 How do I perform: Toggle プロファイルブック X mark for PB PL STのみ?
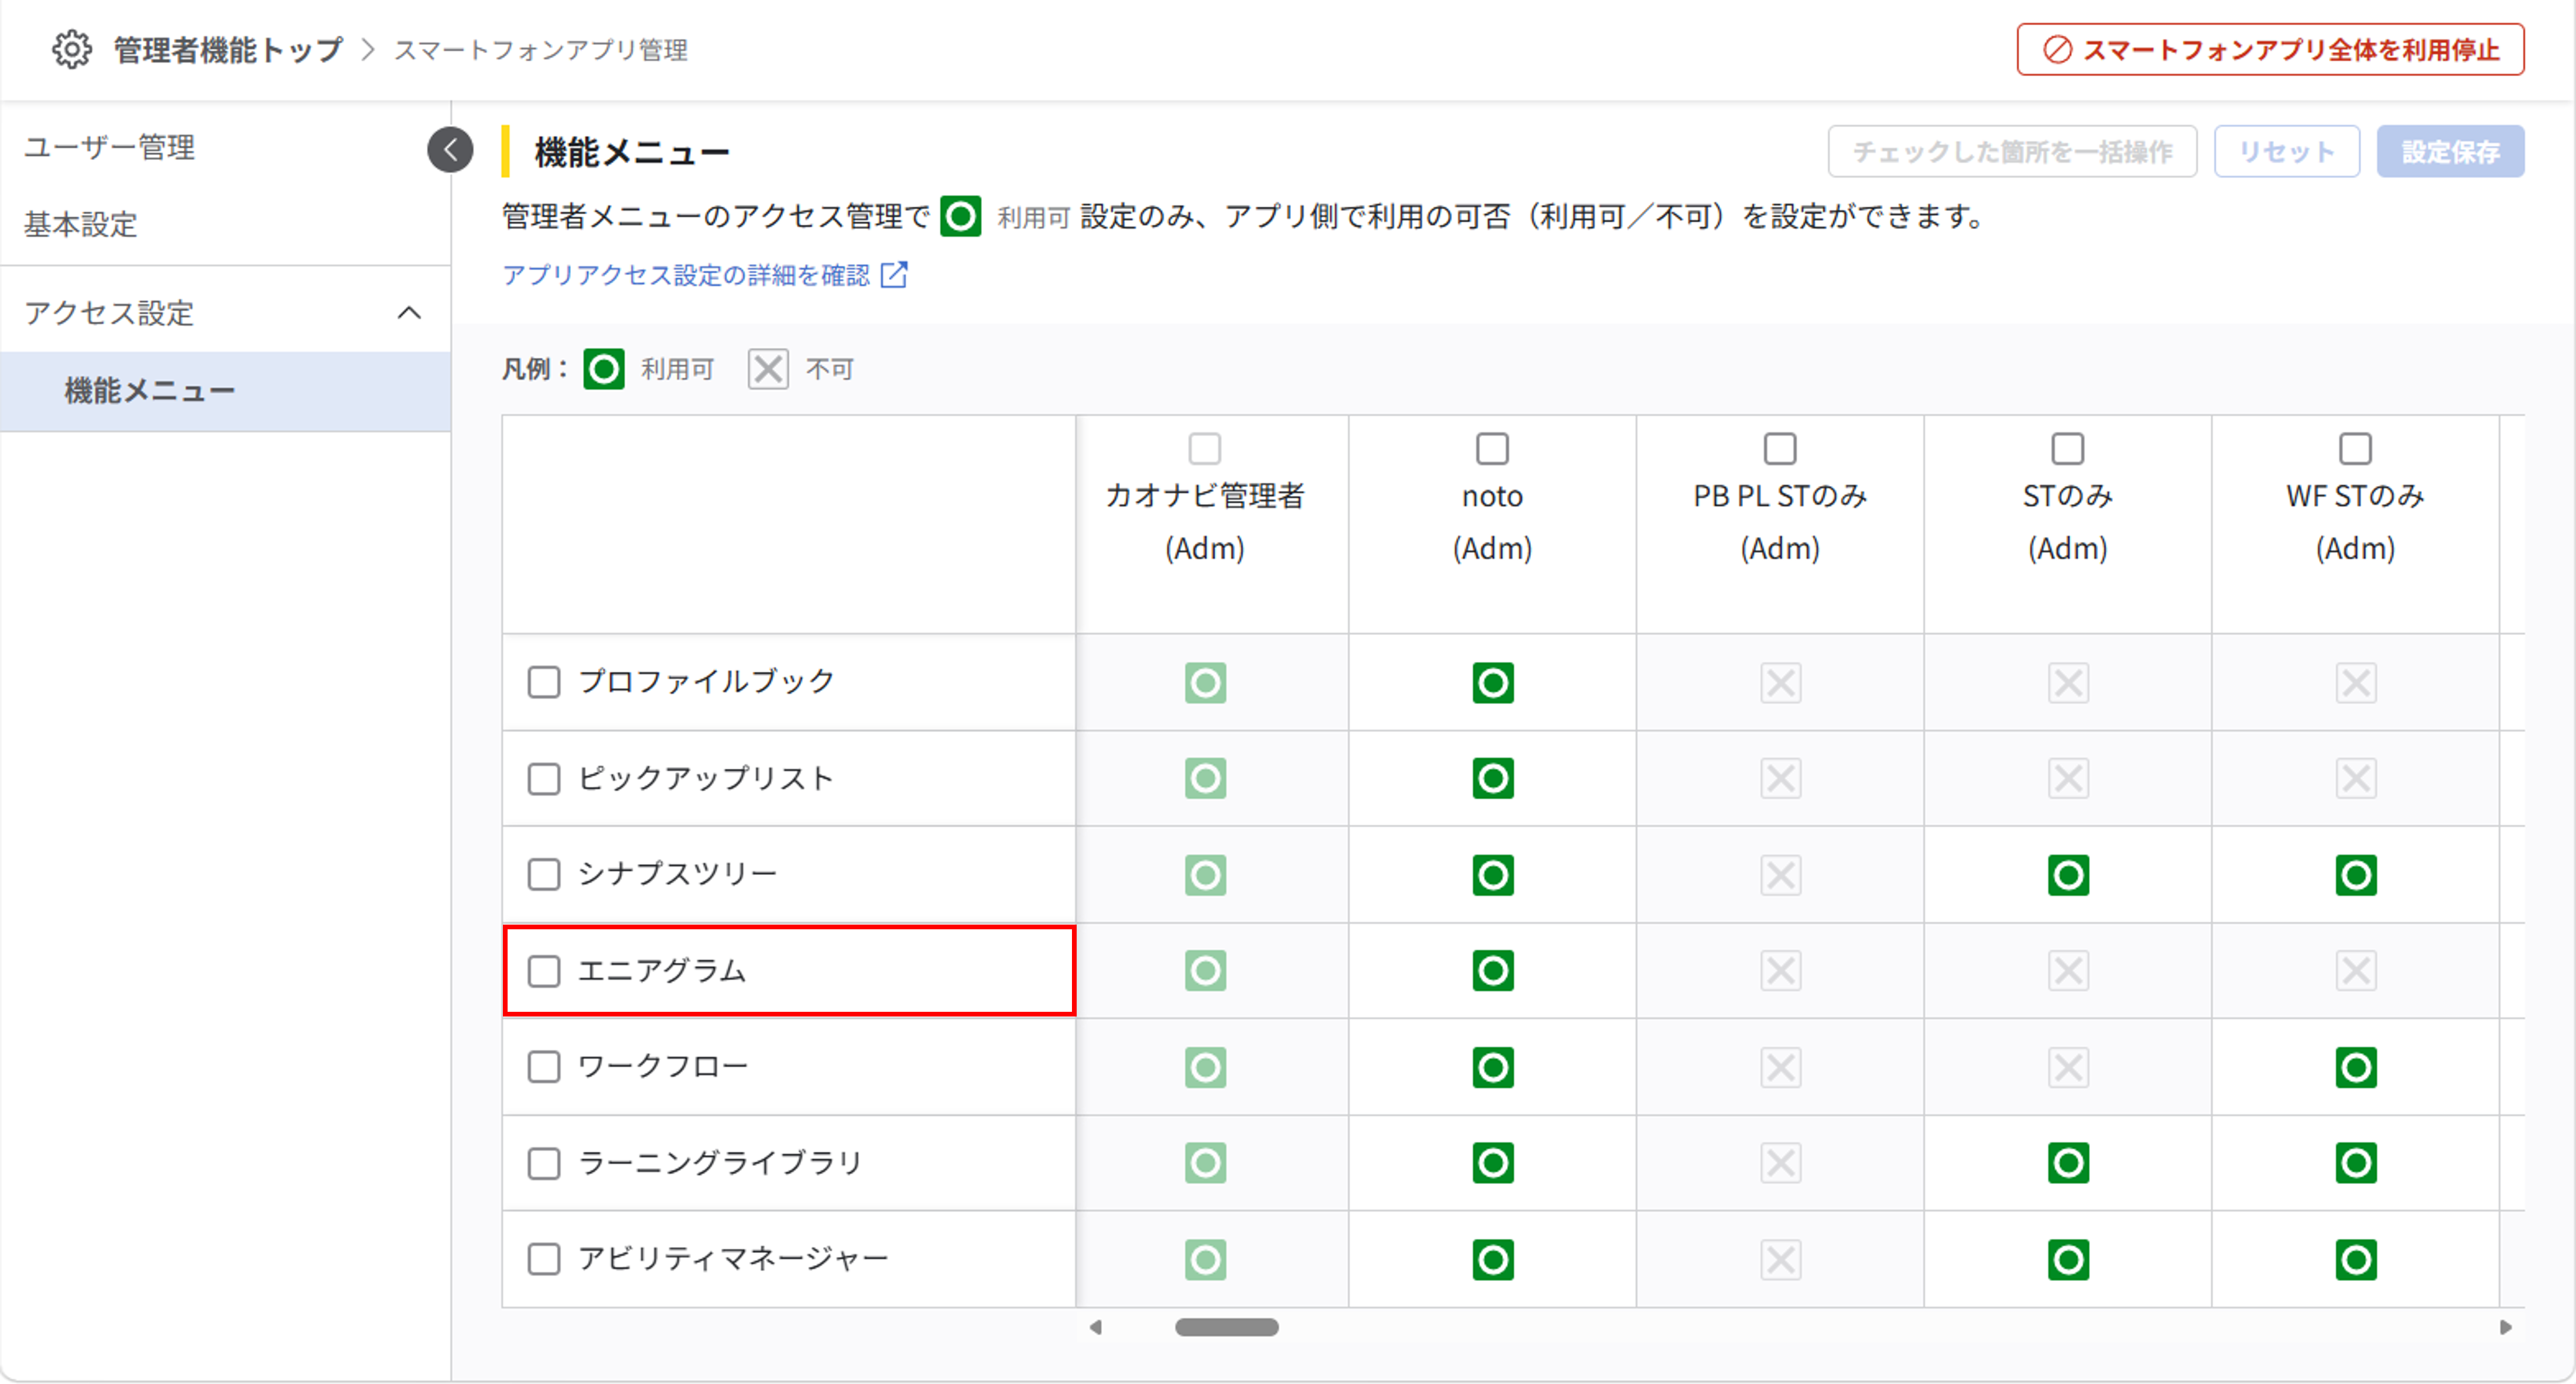[x=1780, y=682]
